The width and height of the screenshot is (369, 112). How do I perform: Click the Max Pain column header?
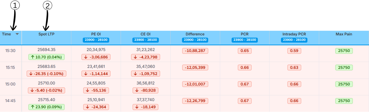pyautogui.click(x=344, y=34)
